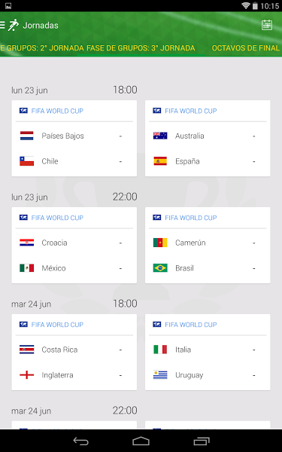Open the hamburger navigation menu
Viewport: 282px width, 452px height.
pos(2,26)
